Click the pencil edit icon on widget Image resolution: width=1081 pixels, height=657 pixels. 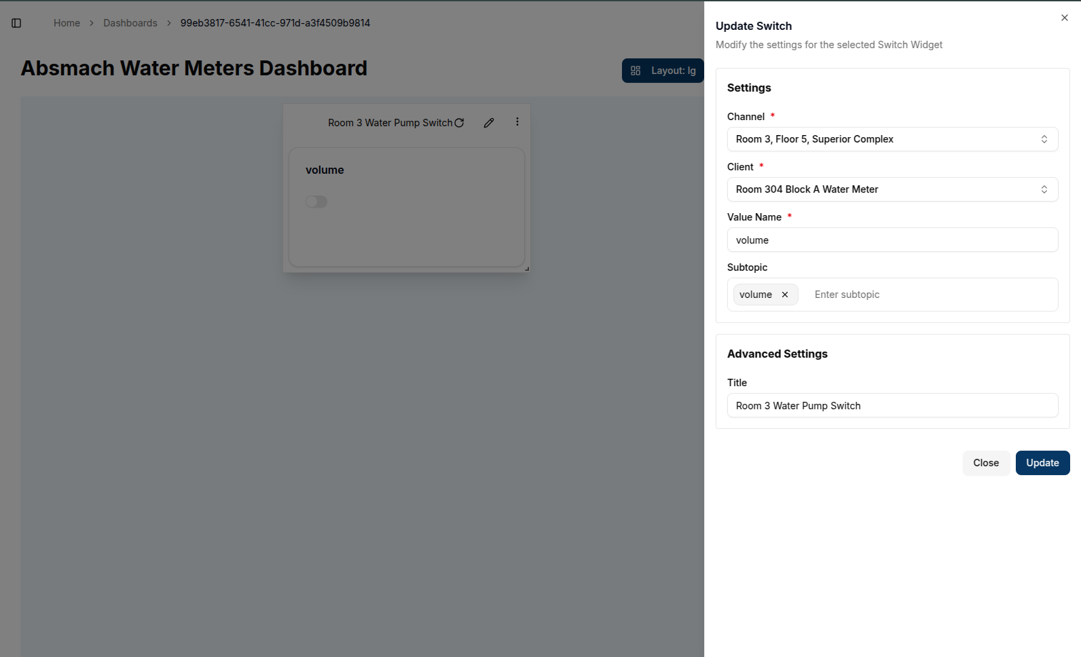tap(489, 123)
